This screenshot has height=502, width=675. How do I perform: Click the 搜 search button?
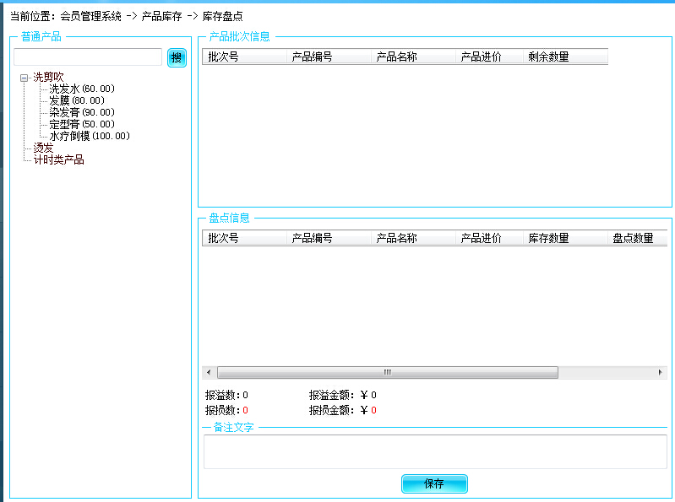coord(177,57)
